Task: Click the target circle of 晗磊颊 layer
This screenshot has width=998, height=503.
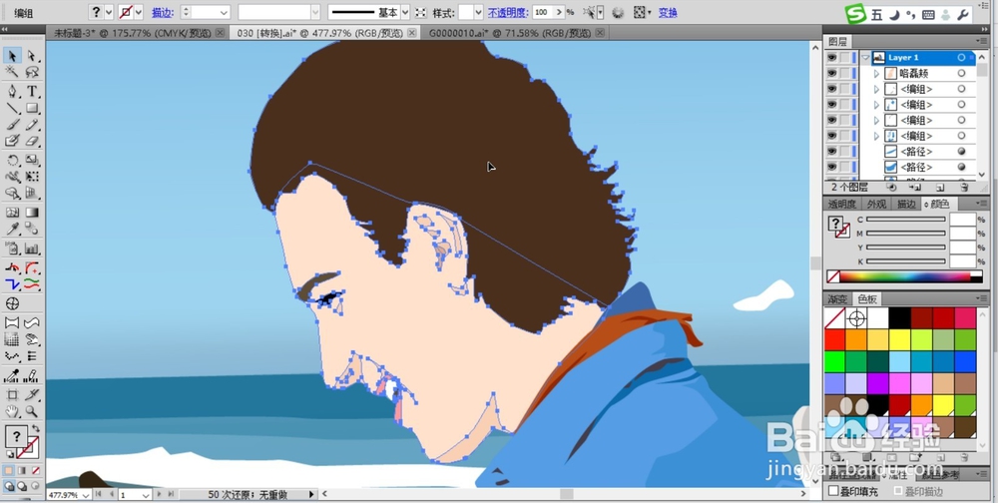Action: 961,73
